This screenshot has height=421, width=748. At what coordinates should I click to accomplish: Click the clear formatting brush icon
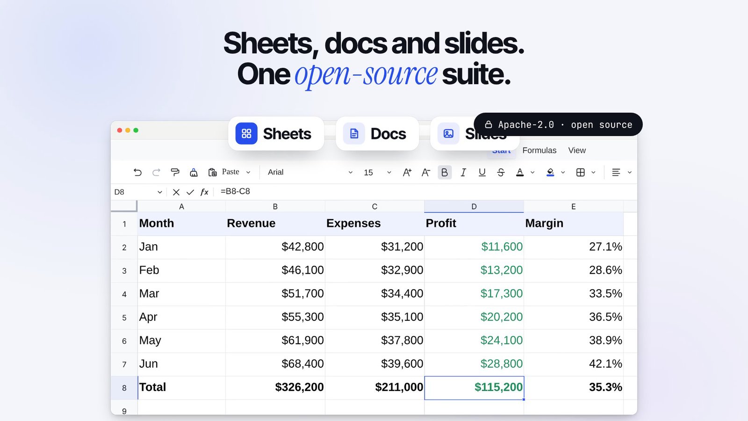point(194,172)
